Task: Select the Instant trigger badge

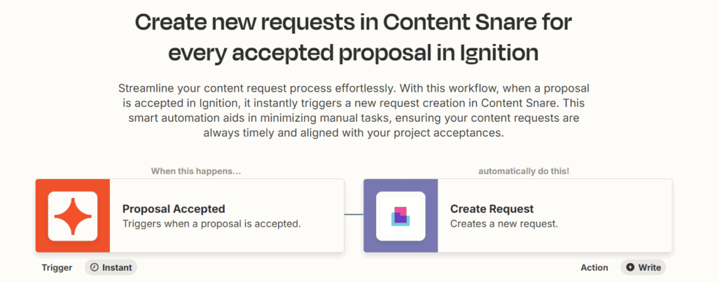Action: coord(111,267)
